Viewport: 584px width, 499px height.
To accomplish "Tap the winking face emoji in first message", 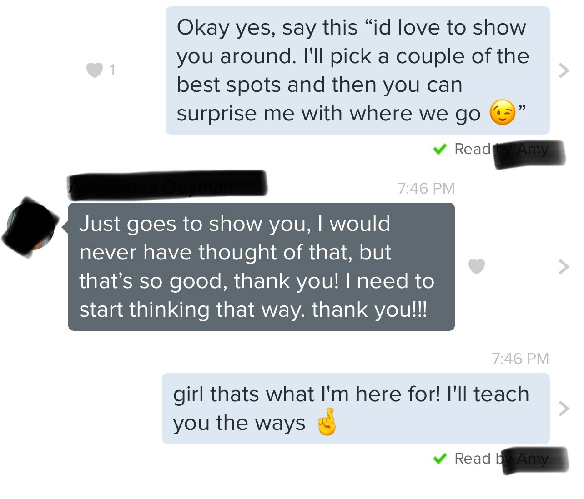I will [503, 112].
